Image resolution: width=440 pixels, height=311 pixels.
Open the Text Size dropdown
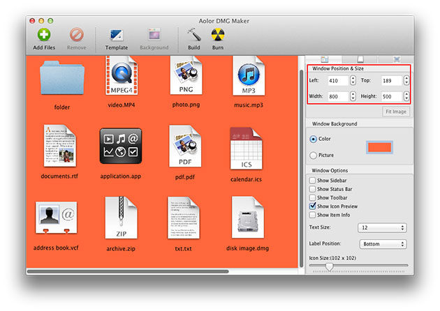tap(382, 227)
